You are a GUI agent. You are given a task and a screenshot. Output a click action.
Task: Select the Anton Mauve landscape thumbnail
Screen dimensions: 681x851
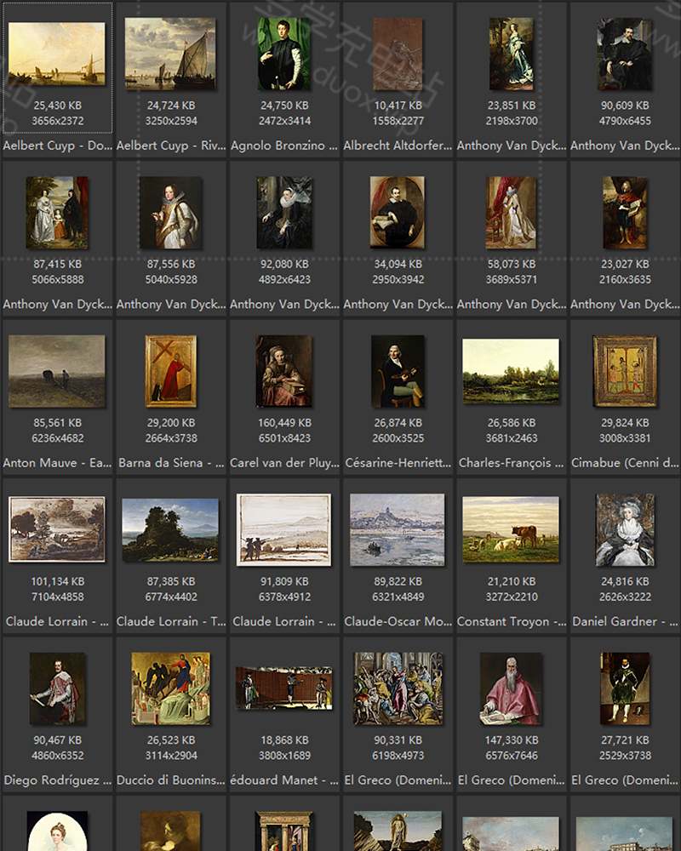(x=57, y=371)
